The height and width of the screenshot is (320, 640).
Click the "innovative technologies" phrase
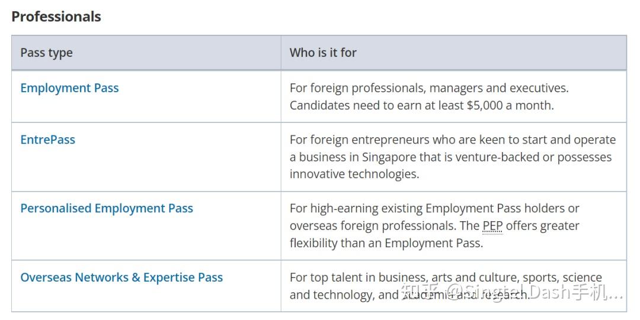pyautogui.click(x=353, y=174)
